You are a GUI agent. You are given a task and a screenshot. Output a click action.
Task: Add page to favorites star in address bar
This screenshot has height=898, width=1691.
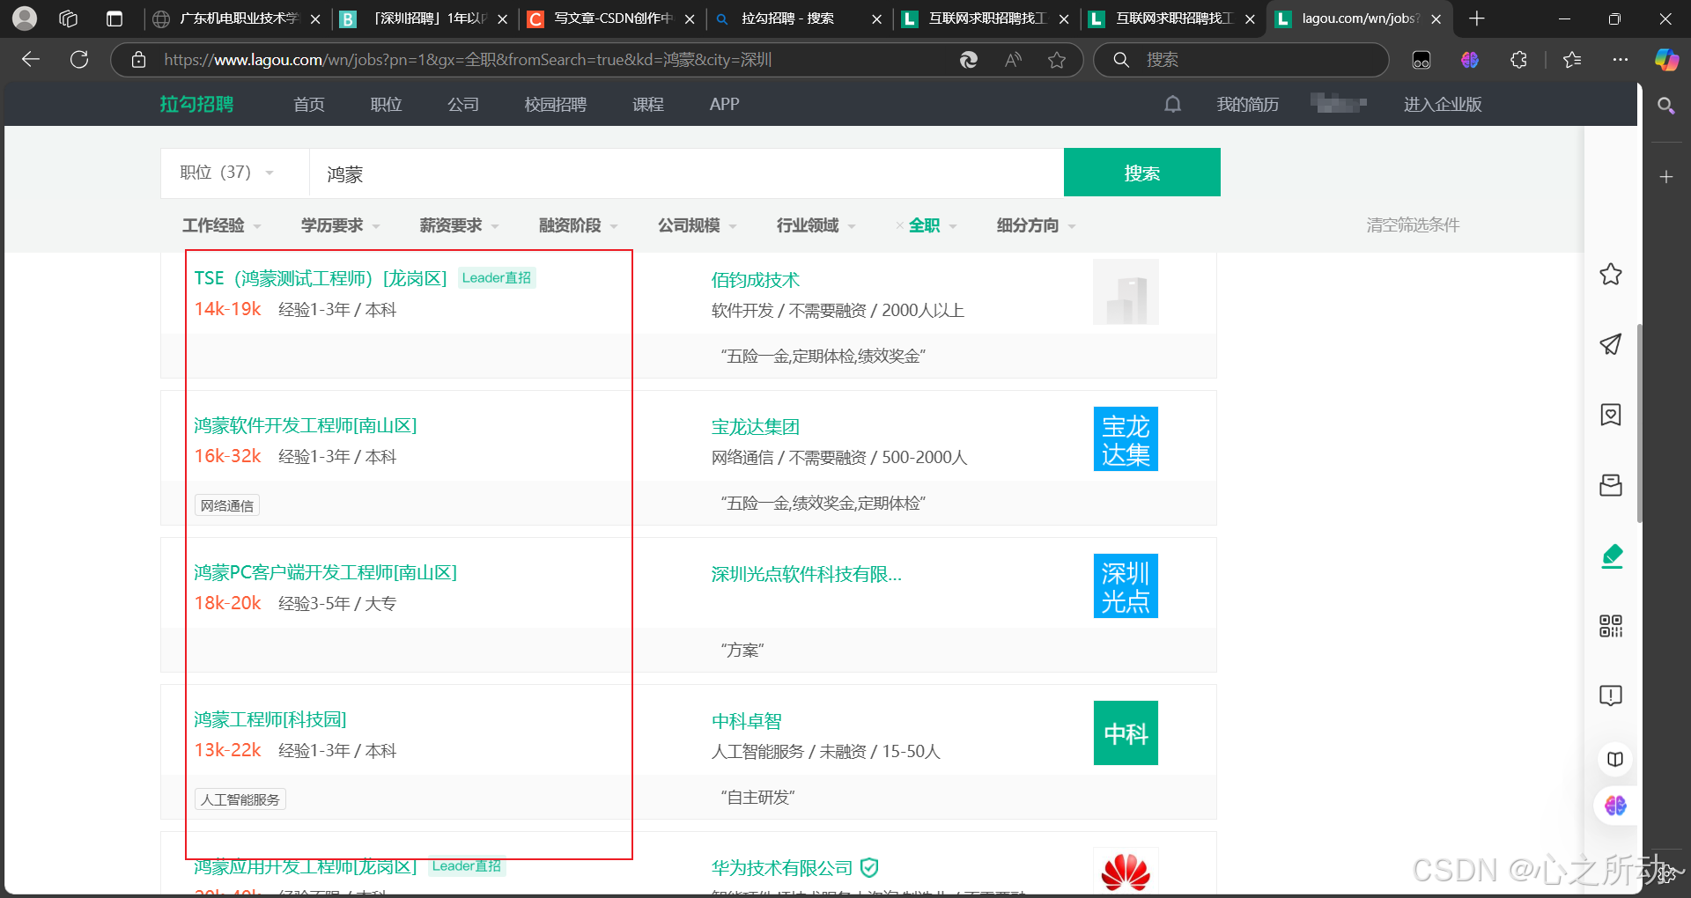[1057, 60]
